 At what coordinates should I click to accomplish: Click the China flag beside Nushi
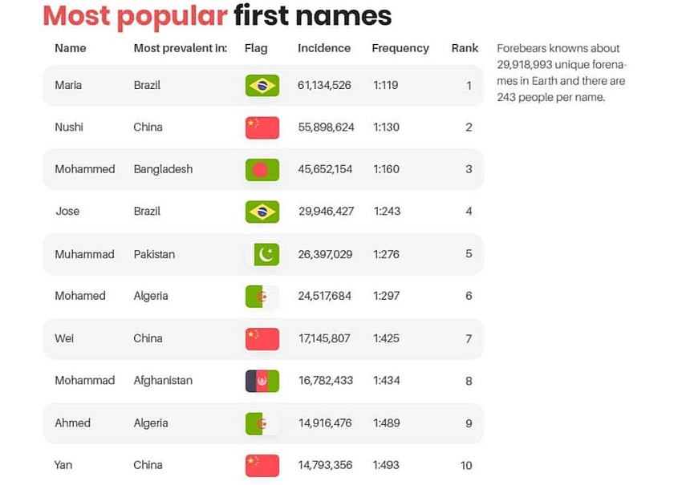click(262, 127)
